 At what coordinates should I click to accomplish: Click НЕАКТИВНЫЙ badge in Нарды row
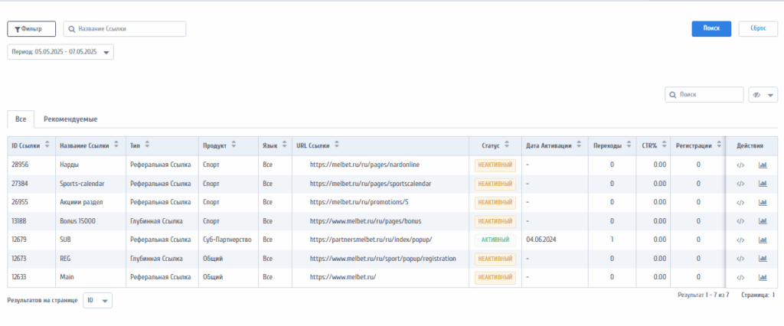click(495, 165)
